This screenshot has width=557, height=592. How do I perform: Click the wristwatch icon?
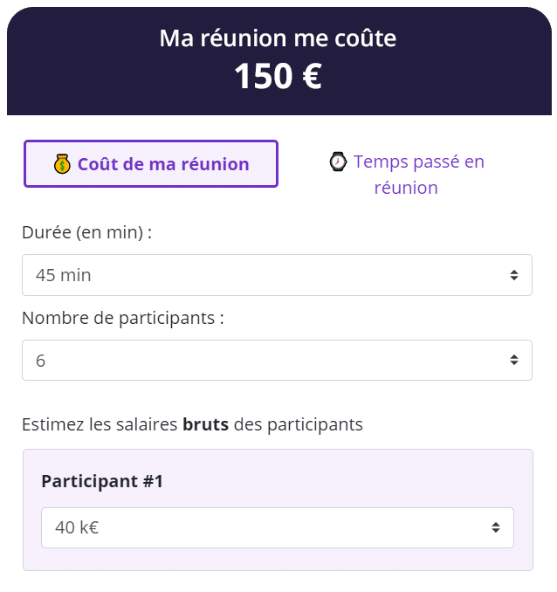click(338, 162)
